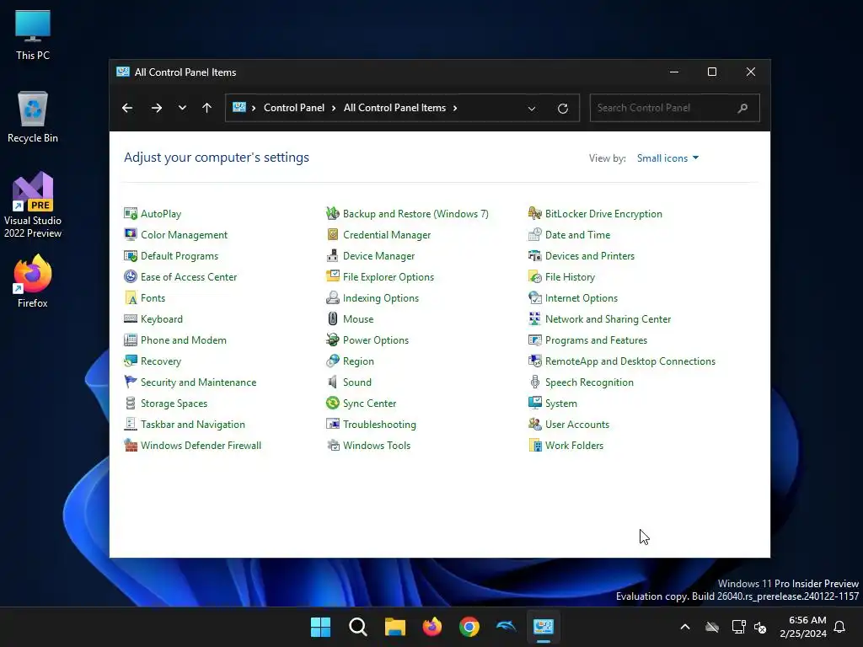Expand Recent locations chevron in navigation
Screen dimensions: 863x647
point(182,108)
